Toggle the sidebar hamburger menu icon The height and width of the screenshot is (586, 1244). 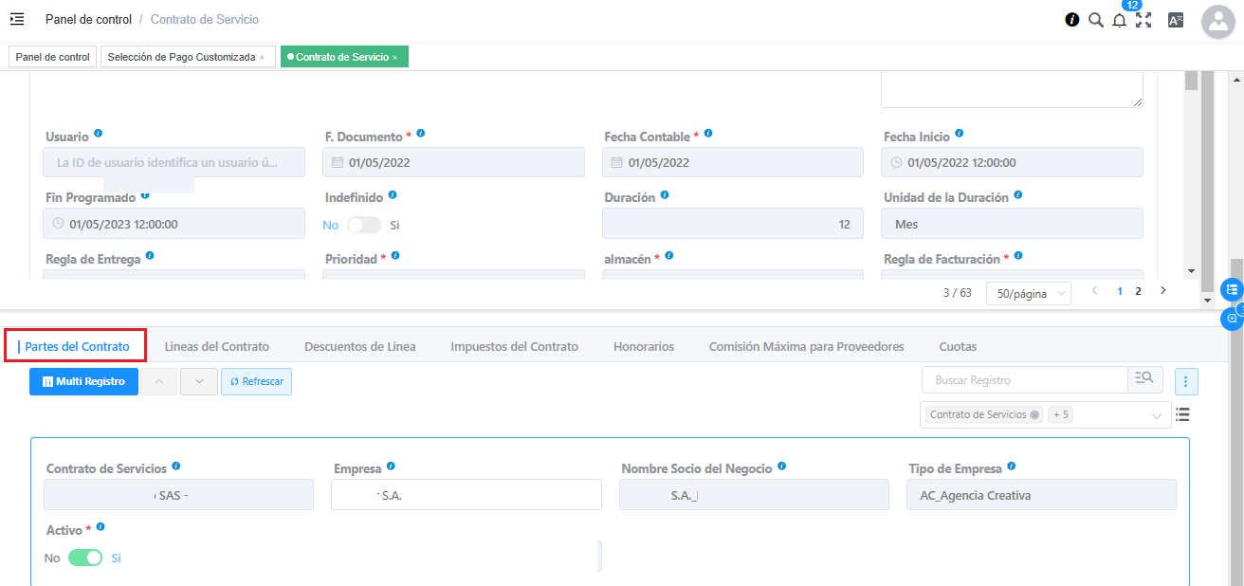click(17, 19)
